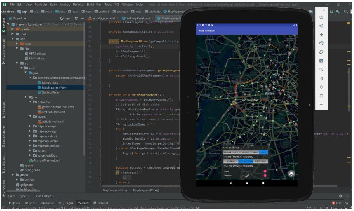
Task: Collapse the drawable folder
Action: pos(30,102)
